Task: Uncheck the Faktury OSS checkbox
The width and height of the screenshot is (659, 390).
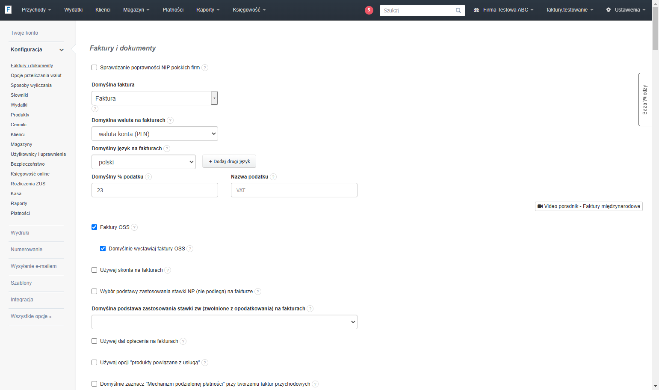Action: tap(95, 227)
